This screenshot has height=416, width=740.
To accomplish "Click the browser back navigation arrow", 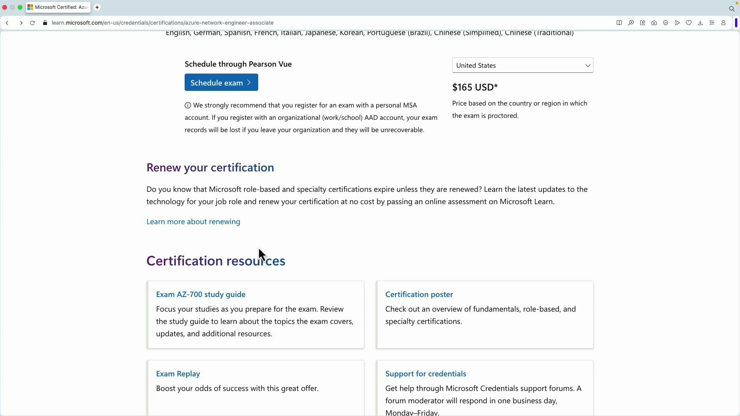I will (x=7, y=23).
